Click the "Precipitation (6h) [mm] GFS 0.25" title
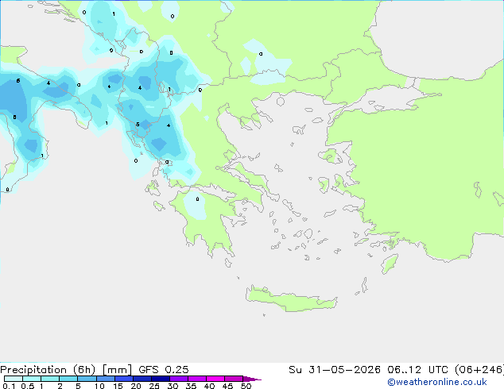 coord(94,370)
